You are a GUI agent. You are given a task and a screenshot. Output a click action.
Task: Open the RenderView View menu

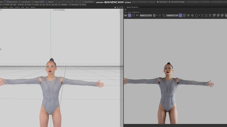(129, 12)
